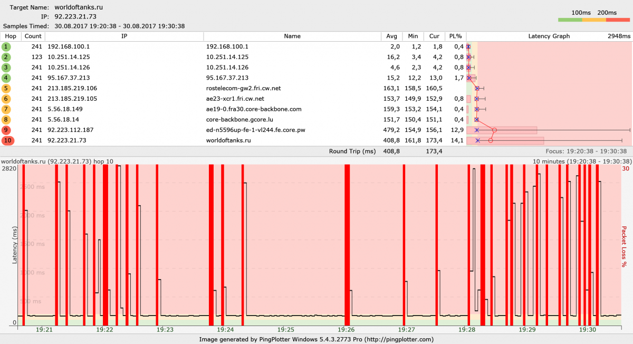The width and height of the screenshot is (633, 344).
Task: Click the PL% column header
Action: click(x=455, y=36)
